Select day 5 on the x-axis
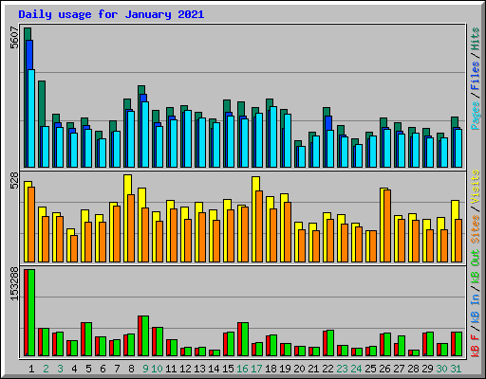This screenshot has width=486, height=379. (x=88, y=369)
